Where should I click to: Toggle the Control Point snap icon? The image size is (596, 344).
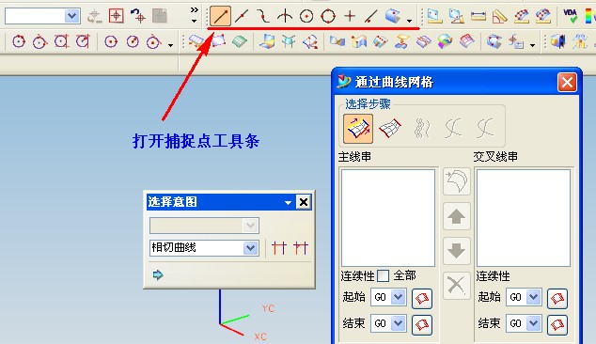click(263, 16)
